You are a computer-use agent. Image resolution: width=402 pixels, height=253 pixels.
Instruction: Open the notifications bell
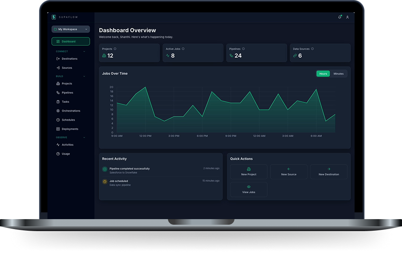pyautogui.click(x=340, y=17)
